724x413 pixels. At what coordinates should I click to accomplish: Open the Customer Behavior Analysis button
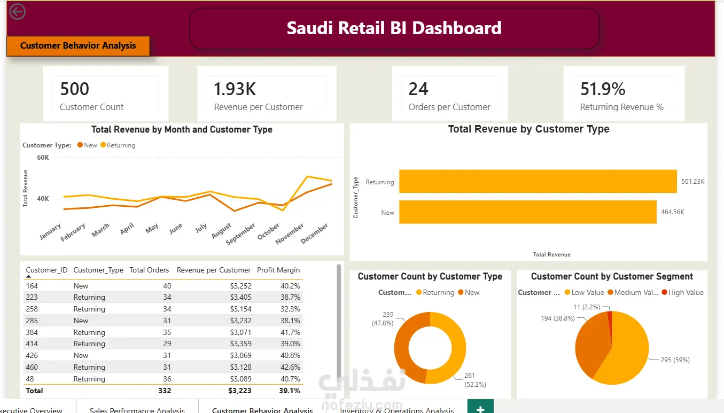(x=78, y=46)
